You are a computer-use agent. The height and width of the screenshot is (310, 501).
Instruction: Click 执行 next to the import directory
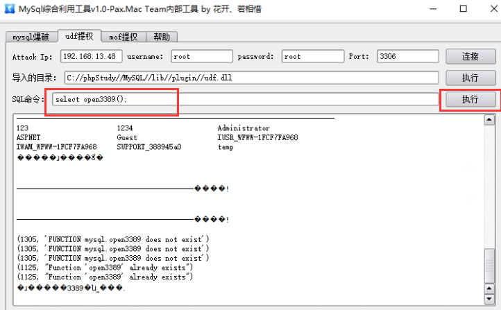[470, 78]
